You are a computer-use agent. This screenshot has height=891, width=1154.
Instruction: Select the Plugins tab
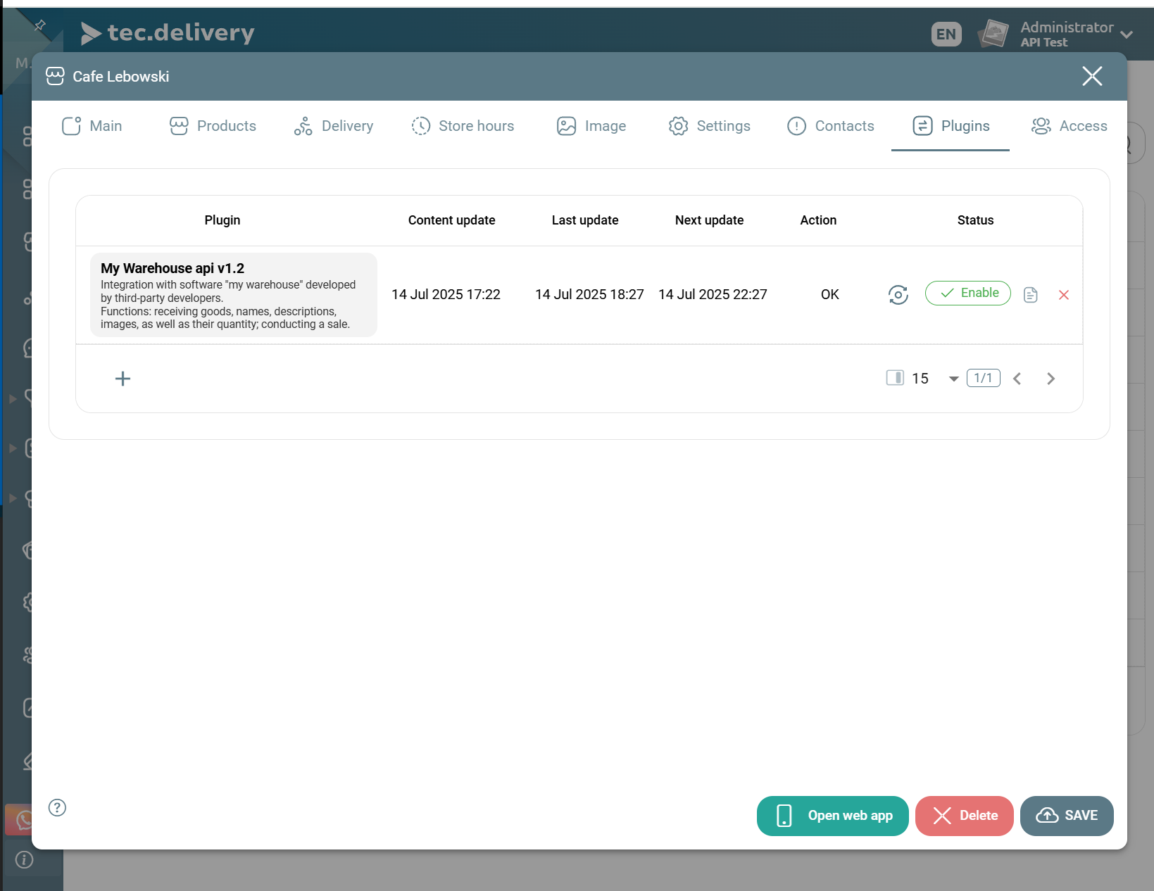[x=951, y=126]
